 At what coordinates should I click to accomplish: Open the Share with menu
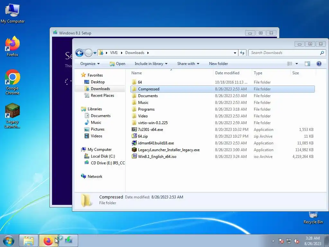[x=188, y=64]
